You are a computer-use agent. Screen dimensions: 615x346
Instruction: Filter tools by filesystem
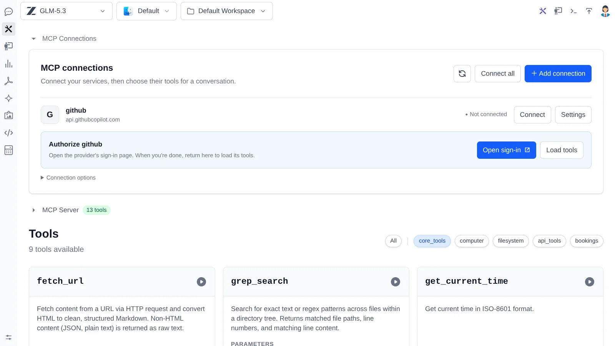tap(511, 241)
